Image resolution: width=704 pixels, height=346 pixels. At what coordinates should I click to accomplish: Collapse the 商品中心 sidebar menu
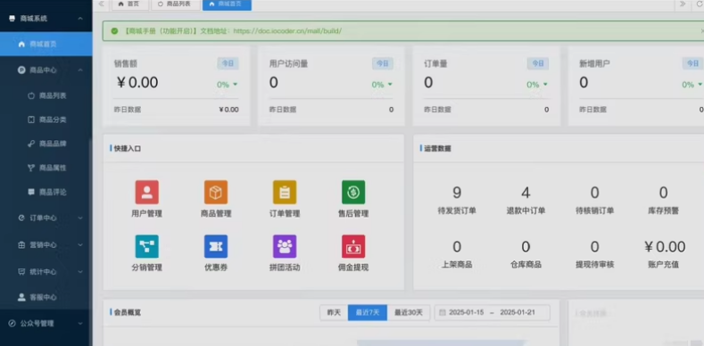[46, 70]
